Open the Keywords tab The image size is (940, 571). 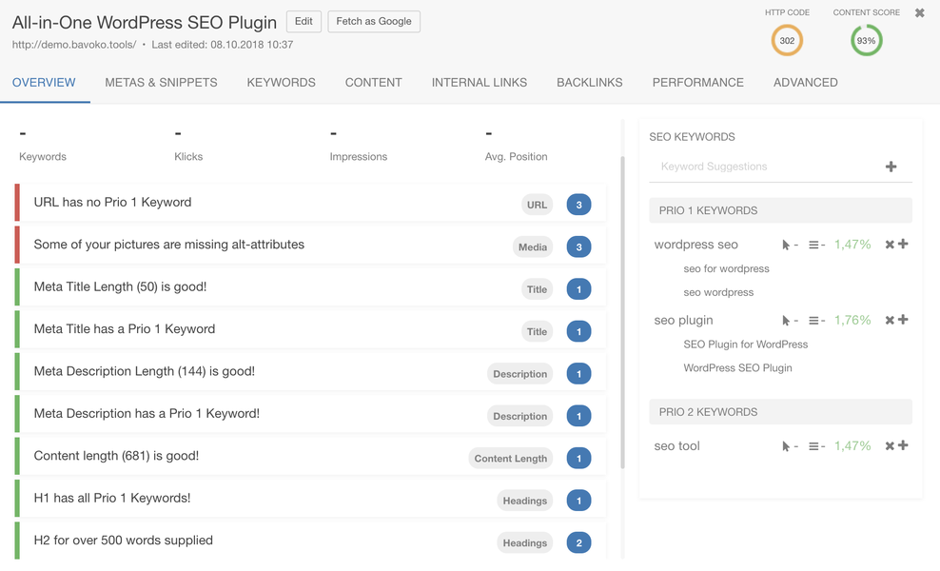[x=282, y=83]
